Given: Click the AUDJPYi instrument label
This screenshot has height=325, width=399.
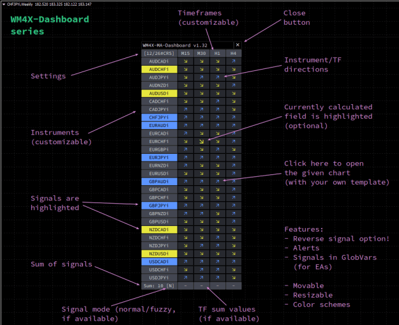Looking at the screenshot, I should 160,77.
